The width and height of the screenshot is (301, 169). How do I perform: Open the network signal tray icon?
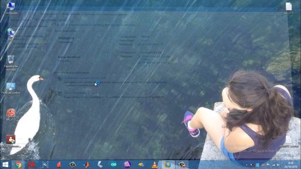(x=273, y=165)
